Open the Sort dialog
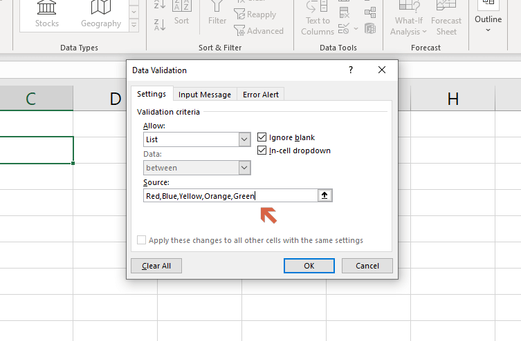This screenshot has width=521, height=341. pyautogui.click(x=181, y=14)
